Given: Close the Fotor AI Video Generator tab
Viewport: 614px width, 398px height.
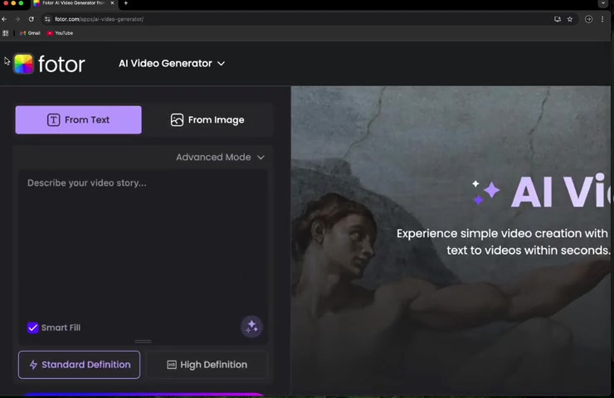Looking at the screenshot, I should pyautogui.click(x=112, y=2).
